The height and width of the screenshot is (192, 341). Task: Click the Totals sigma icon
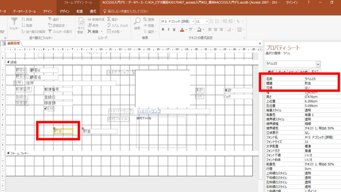pyautogui.click(x=109, y=19)
